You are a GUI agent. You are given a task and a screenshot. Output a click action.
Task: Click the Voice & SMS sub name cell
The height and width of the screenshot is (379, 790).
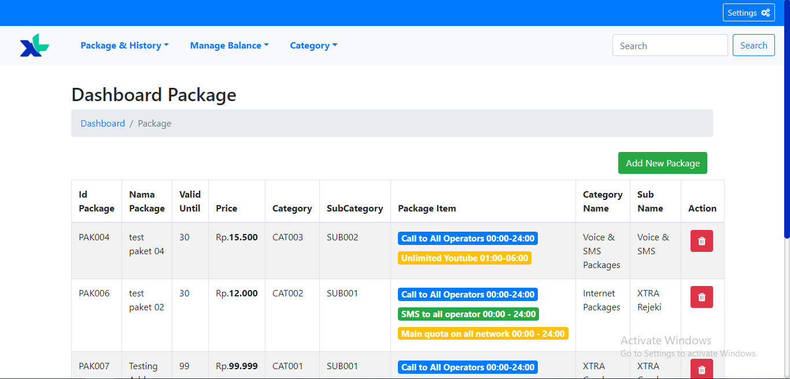pos(655,251)
